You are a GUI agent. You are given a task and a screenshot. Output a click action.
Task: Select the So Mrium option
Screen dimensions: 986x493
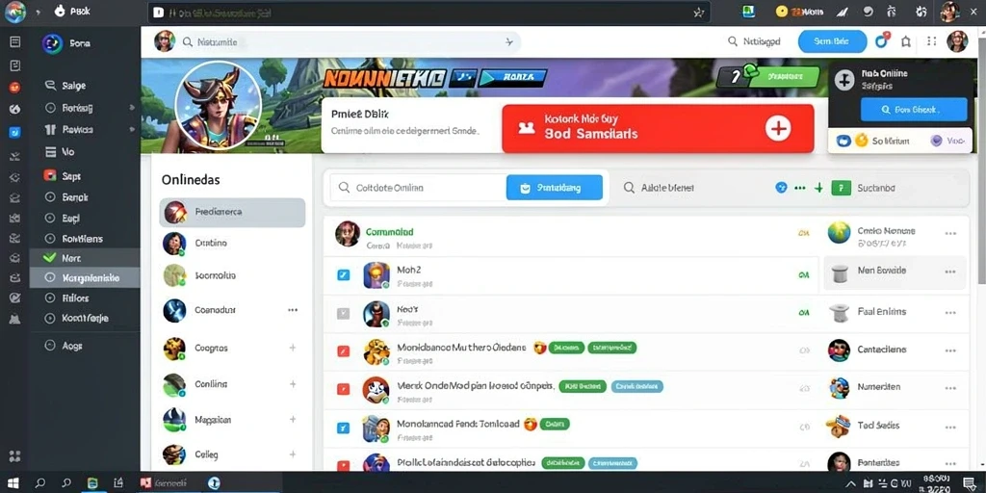(x=873, y=141)
